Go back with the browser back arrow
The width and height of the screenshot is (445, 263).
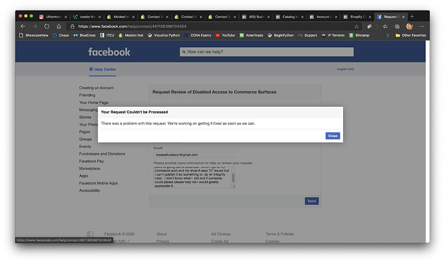(x=23, y=26)
